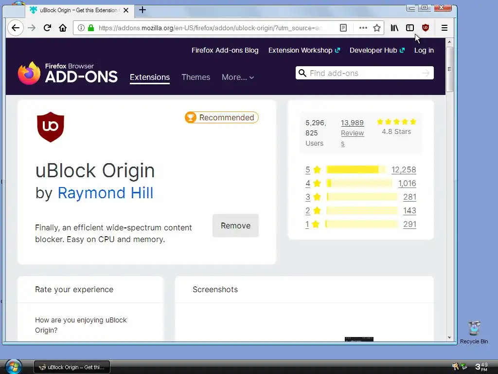
Task: Switch to Firefox taskbar button
Action: [x=72, y=367]
